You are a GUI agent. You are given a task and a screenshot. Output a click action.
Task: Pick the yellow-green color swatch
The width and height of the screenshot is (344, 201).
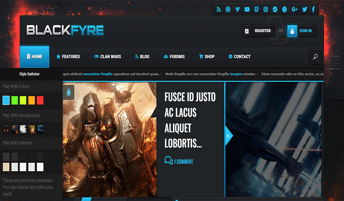pyautogui.click(x=23, y=100)
